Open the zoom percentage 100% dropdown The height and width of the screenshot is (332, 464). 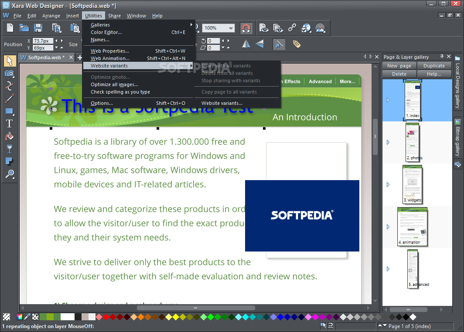pos(231,28)
